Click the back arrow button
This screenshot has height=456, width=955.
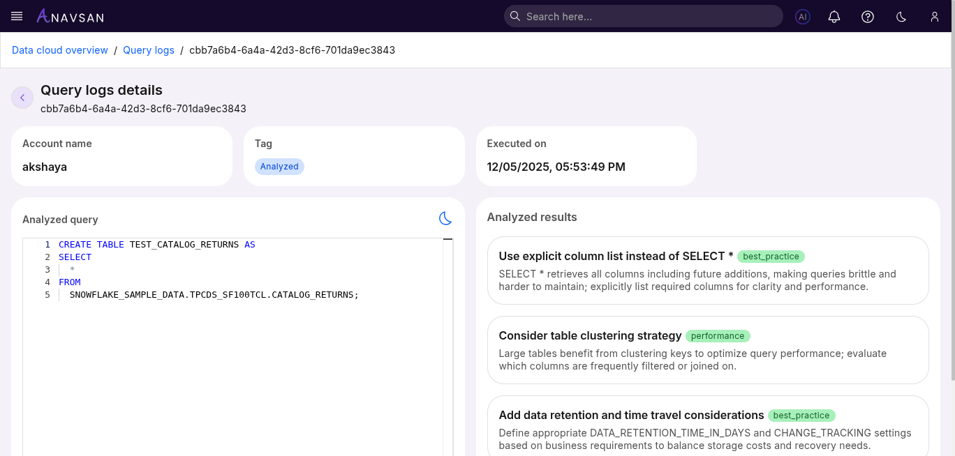click(22, 98)
